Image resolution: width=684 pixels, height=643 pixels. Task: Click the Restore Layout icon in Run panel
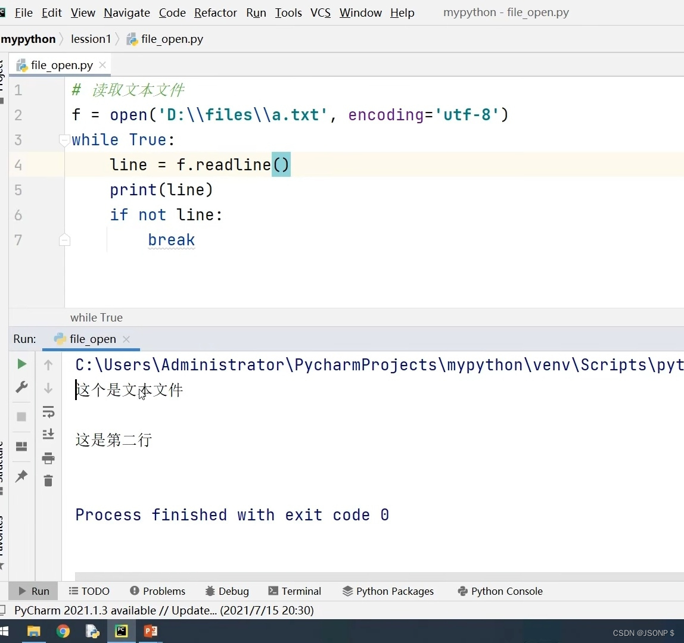pos(22,447)
